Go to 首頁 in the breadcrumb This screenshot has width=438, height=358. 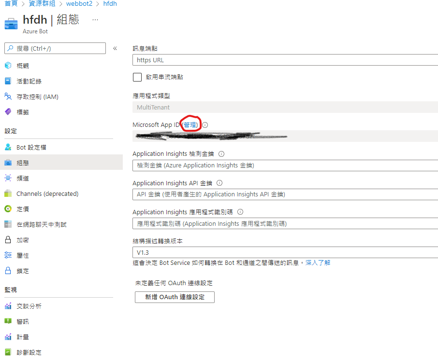[x=11, y=4]
